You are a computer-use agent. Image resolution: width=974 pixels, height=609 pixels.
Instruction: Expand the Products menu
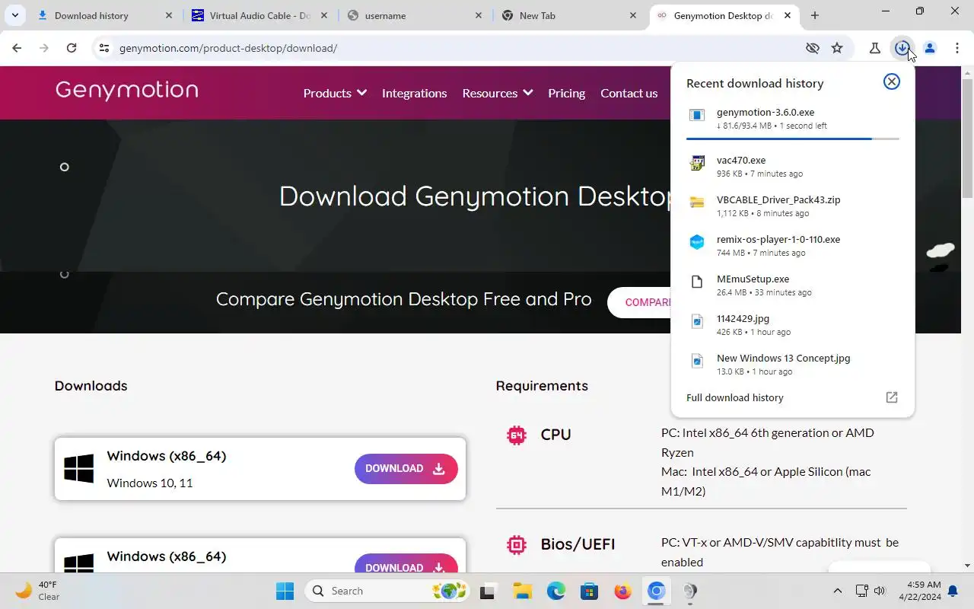(x=335, y=93)
